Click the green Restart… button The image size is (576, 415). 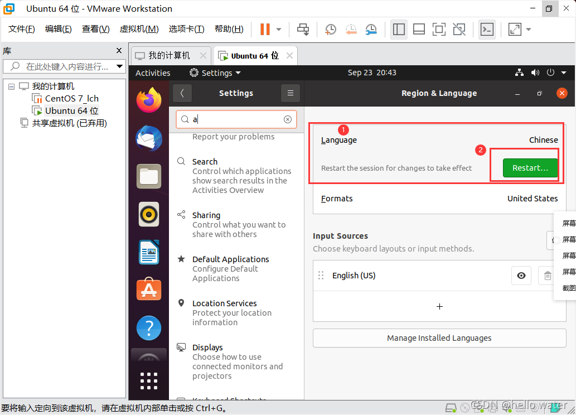pos(530,168)
